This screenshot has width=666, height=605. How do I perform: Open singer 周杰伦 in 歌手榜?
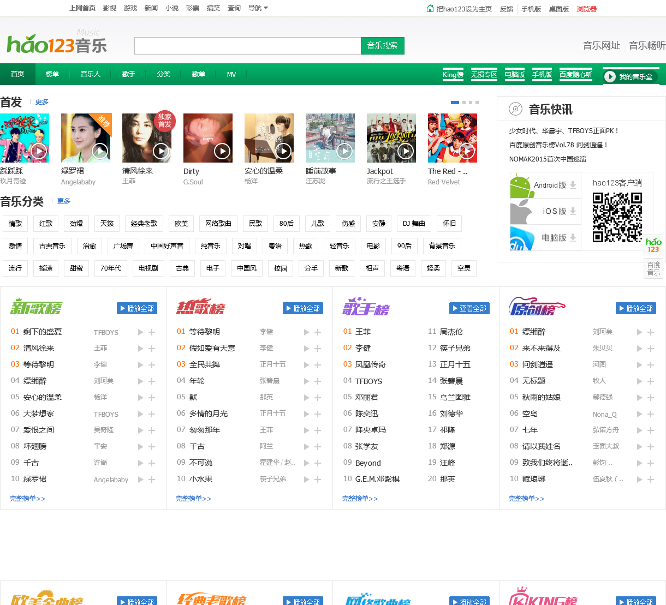(451, 332)
